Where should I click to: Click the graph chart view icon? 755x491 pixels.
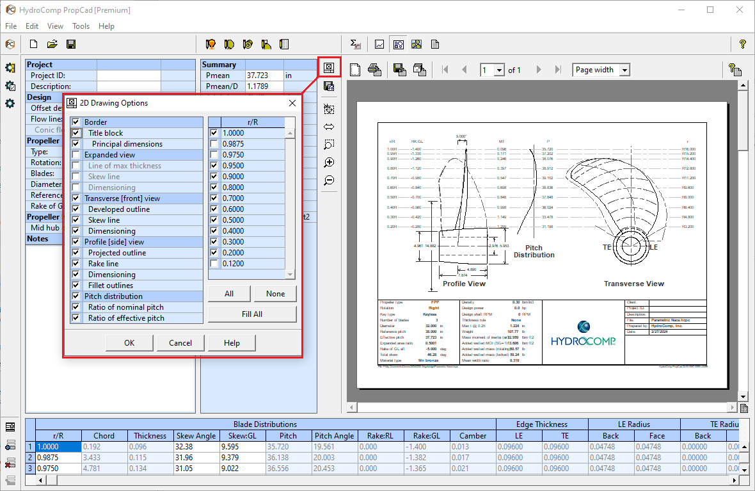[379, 44]
